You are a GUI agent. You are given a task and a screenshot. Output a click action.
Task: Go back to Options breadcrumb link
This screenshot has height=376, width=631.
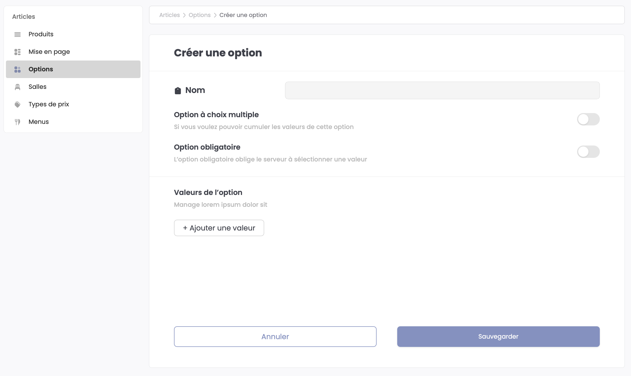(200, 15)
